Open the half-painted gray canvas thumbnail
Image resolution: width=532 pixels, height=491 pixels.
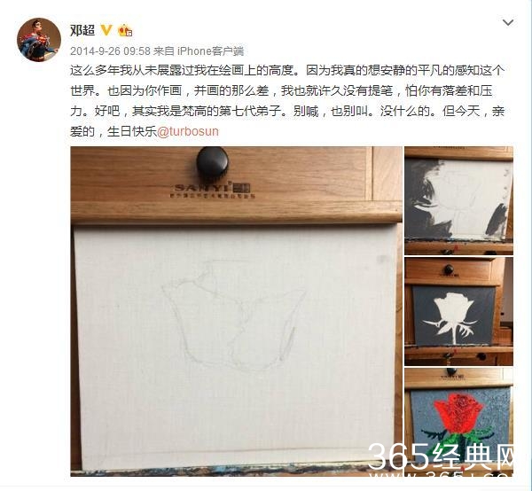coord(458,200)
